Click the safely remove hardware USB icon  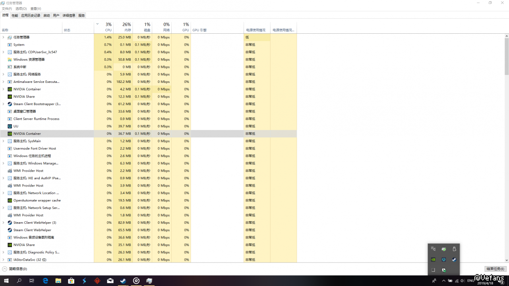coord(454,249)
